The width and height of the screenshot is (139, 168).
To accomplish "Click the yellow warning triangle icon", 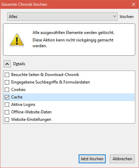I will (x=17, y=40).
